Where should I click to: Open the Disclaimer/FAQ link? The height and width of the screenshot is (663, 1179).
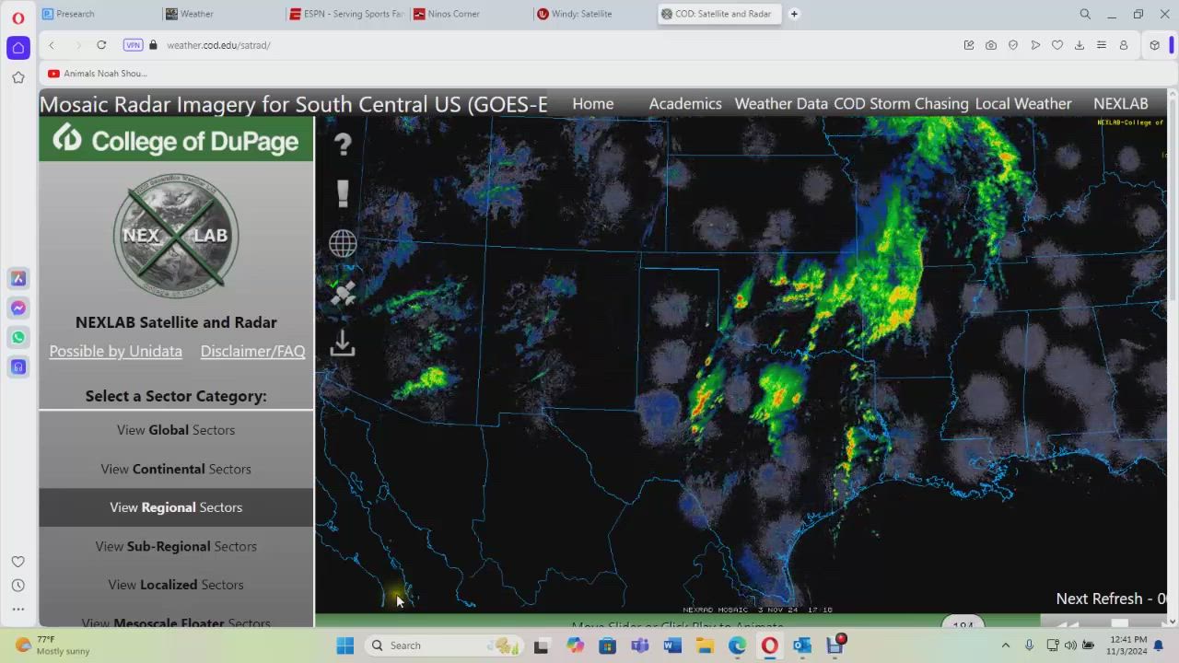[x=252, y=351]
